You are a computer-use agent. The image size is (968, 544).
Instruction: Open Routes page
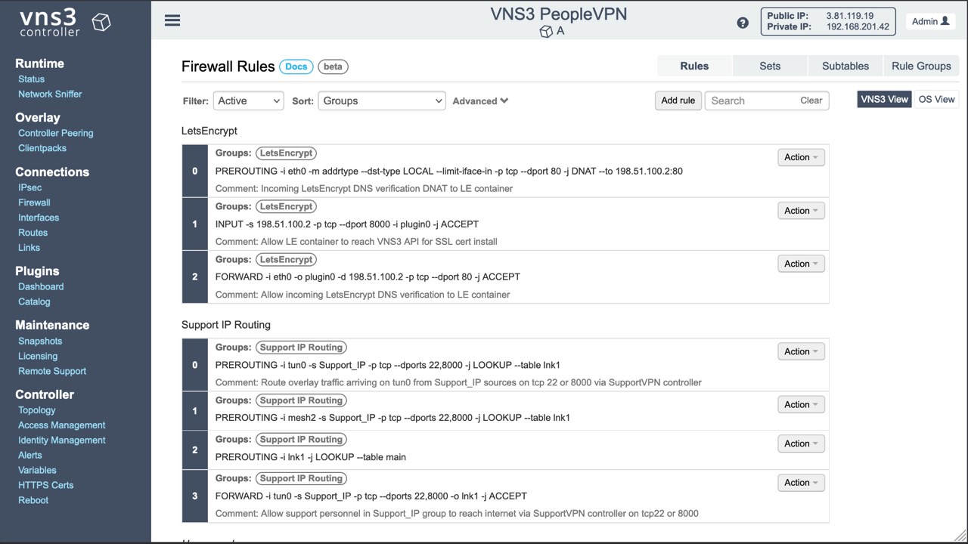(33, 233)
